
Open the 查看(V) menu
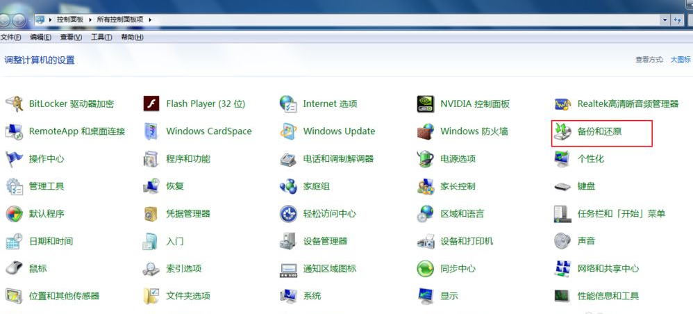click(71, 37)
